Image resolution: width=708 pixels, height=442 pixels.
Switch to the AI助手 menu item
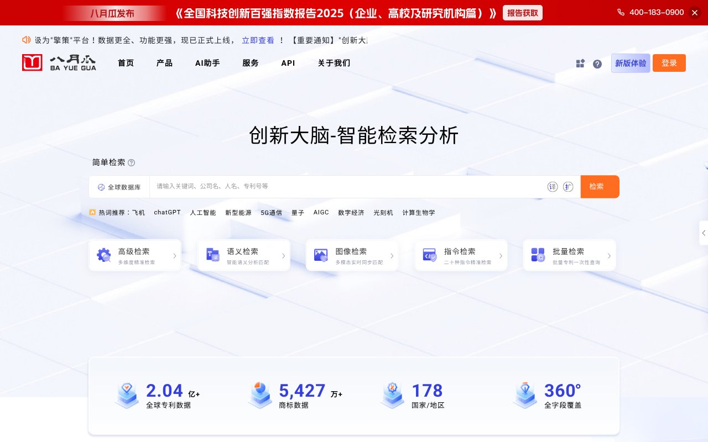tap(206, 63)
